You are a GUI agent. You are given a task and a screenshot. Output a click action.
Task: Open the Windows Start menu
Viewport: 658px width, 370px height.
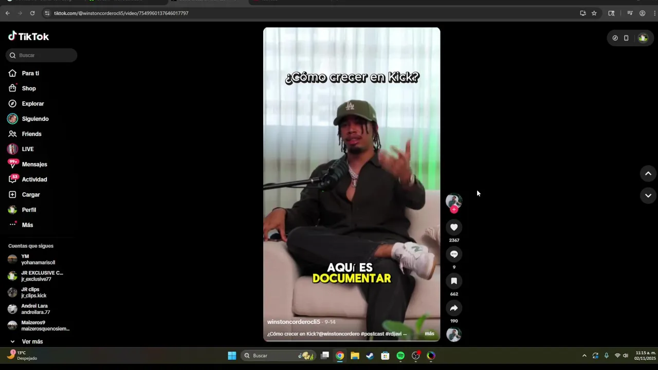point(232,356)
